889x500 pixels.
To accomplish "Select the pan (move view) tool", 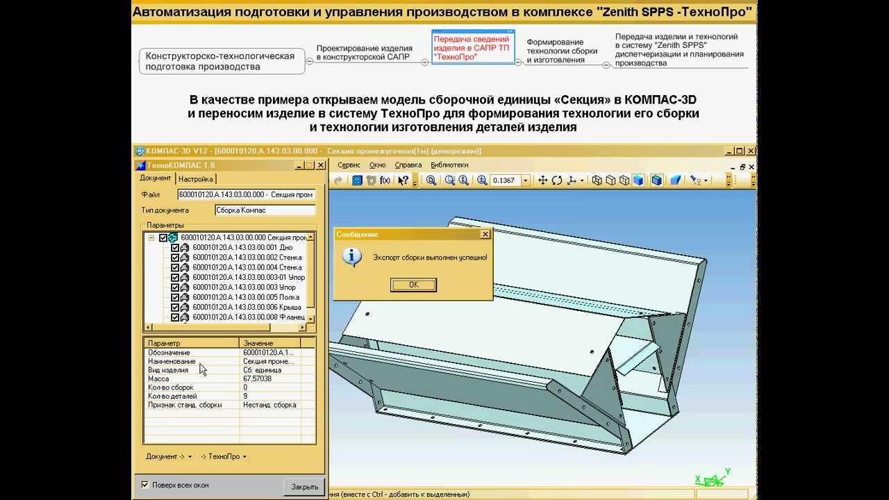I will point(542,181).
